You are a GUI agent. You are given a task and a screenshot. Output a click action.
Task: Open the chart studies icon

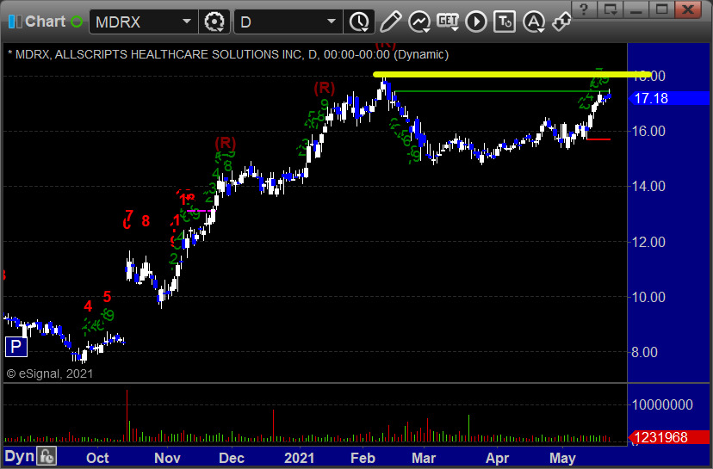click(419, 22)
